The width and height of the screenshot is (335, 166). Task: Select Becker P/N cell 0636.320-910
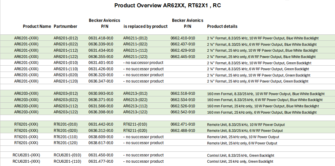101,75
